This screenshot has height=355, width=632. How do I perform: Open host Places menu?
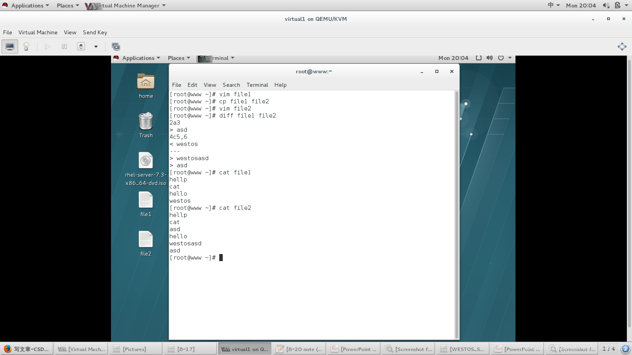click(x=68, y=5)
